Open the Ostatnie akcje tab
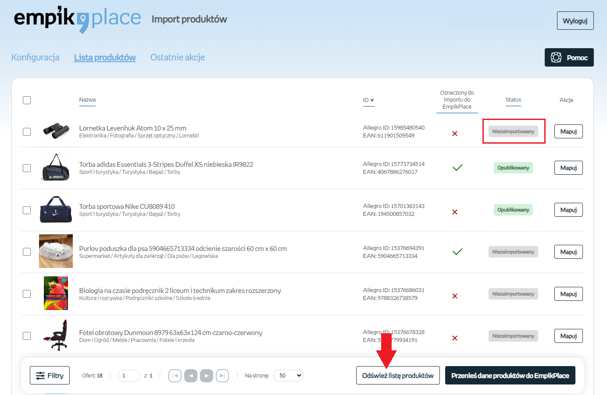607x395 pixels. click(x=178, y=57)
